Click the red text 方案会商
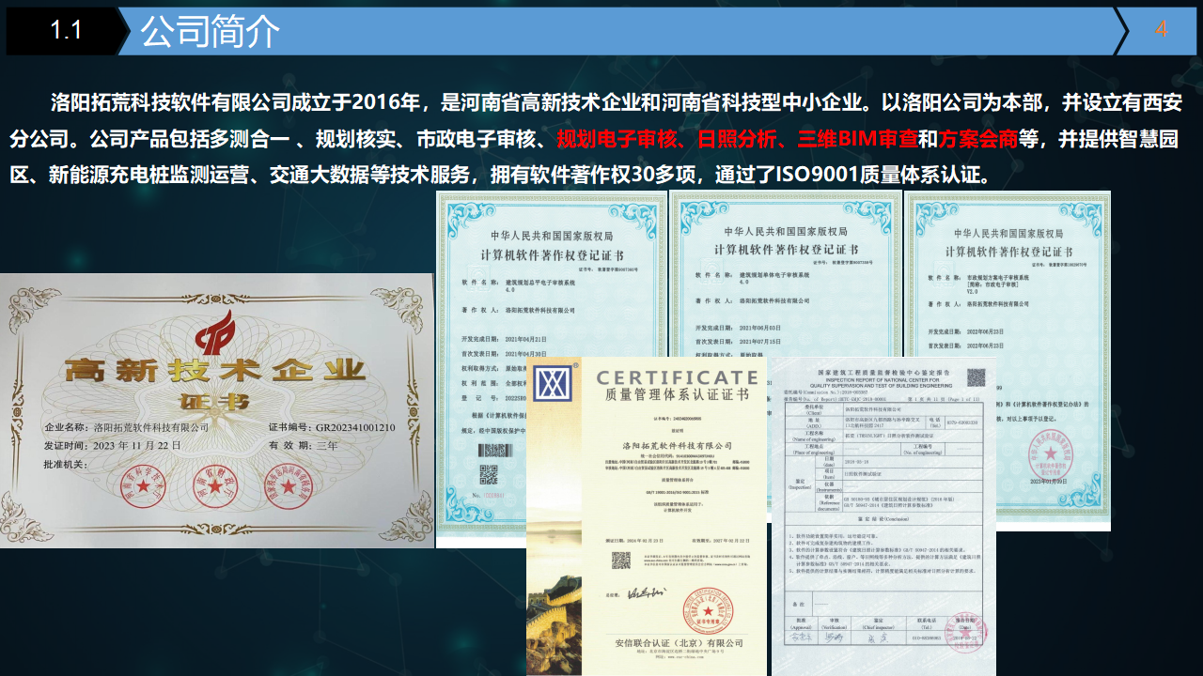This screenshot has height=676, width=1203. pyautogui.click(x=978, y=140)
